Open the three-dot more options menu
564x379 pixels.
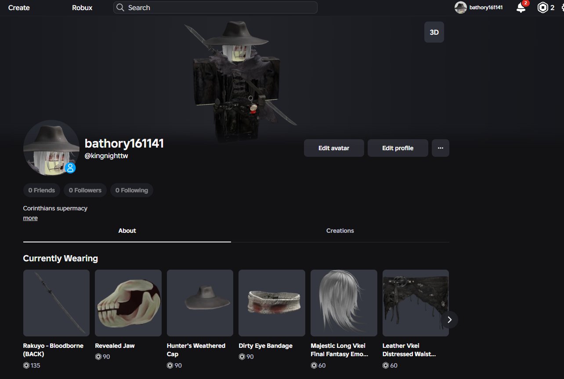tap(441, 148)
